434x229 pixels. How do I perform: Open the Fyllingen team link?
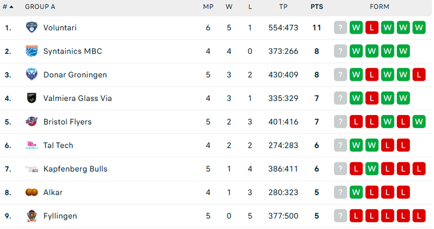[60, 216]
